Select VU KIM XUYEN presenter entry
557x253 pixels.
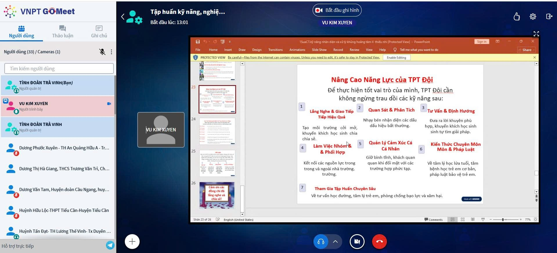click(x=58, y=106)
